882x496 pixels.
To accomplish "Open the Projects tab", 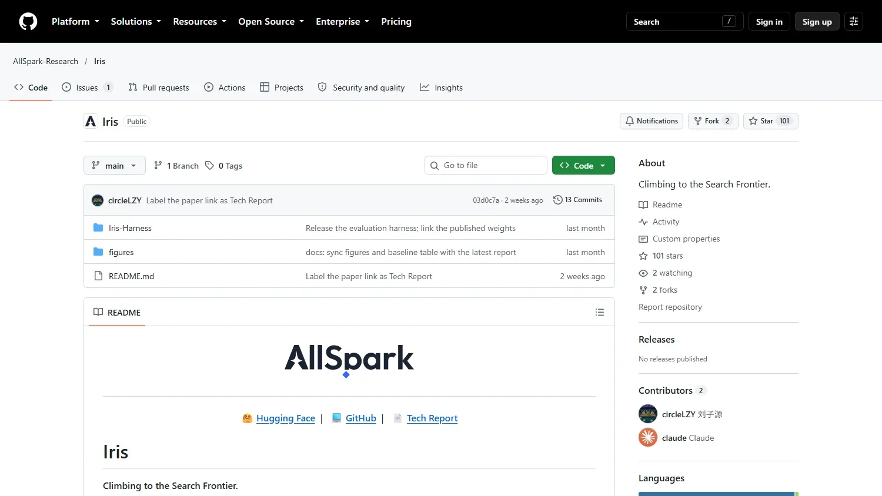I will click(x=282, y=88).
